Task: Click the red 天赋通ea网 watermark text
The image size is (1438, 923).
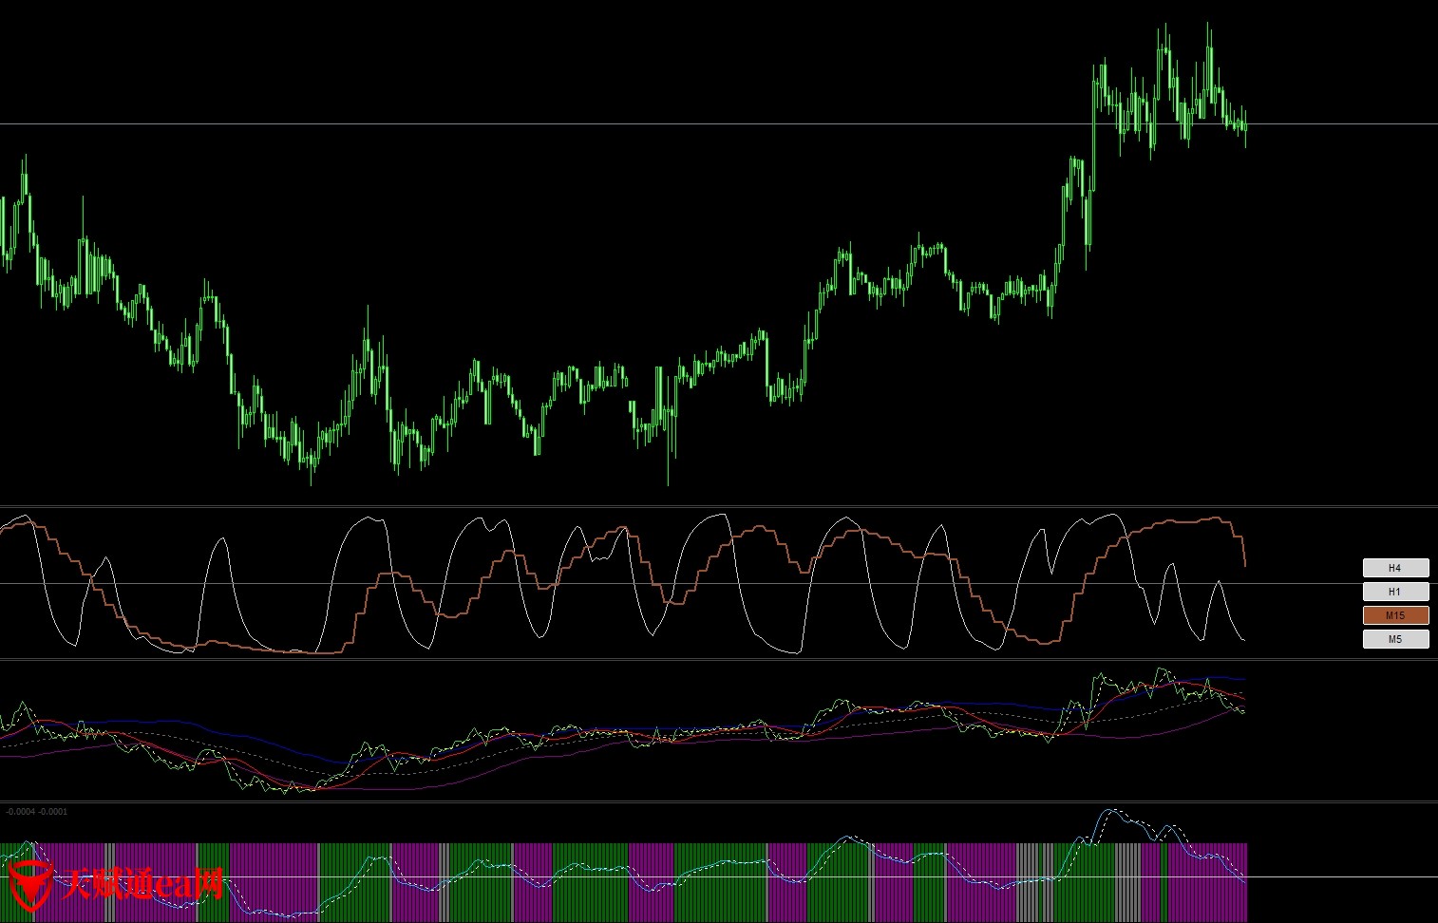Action: [x=142, y=884]
